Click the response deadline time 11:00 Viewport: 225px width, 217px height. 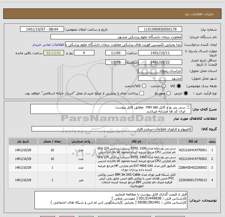click(x=116, y=53)
